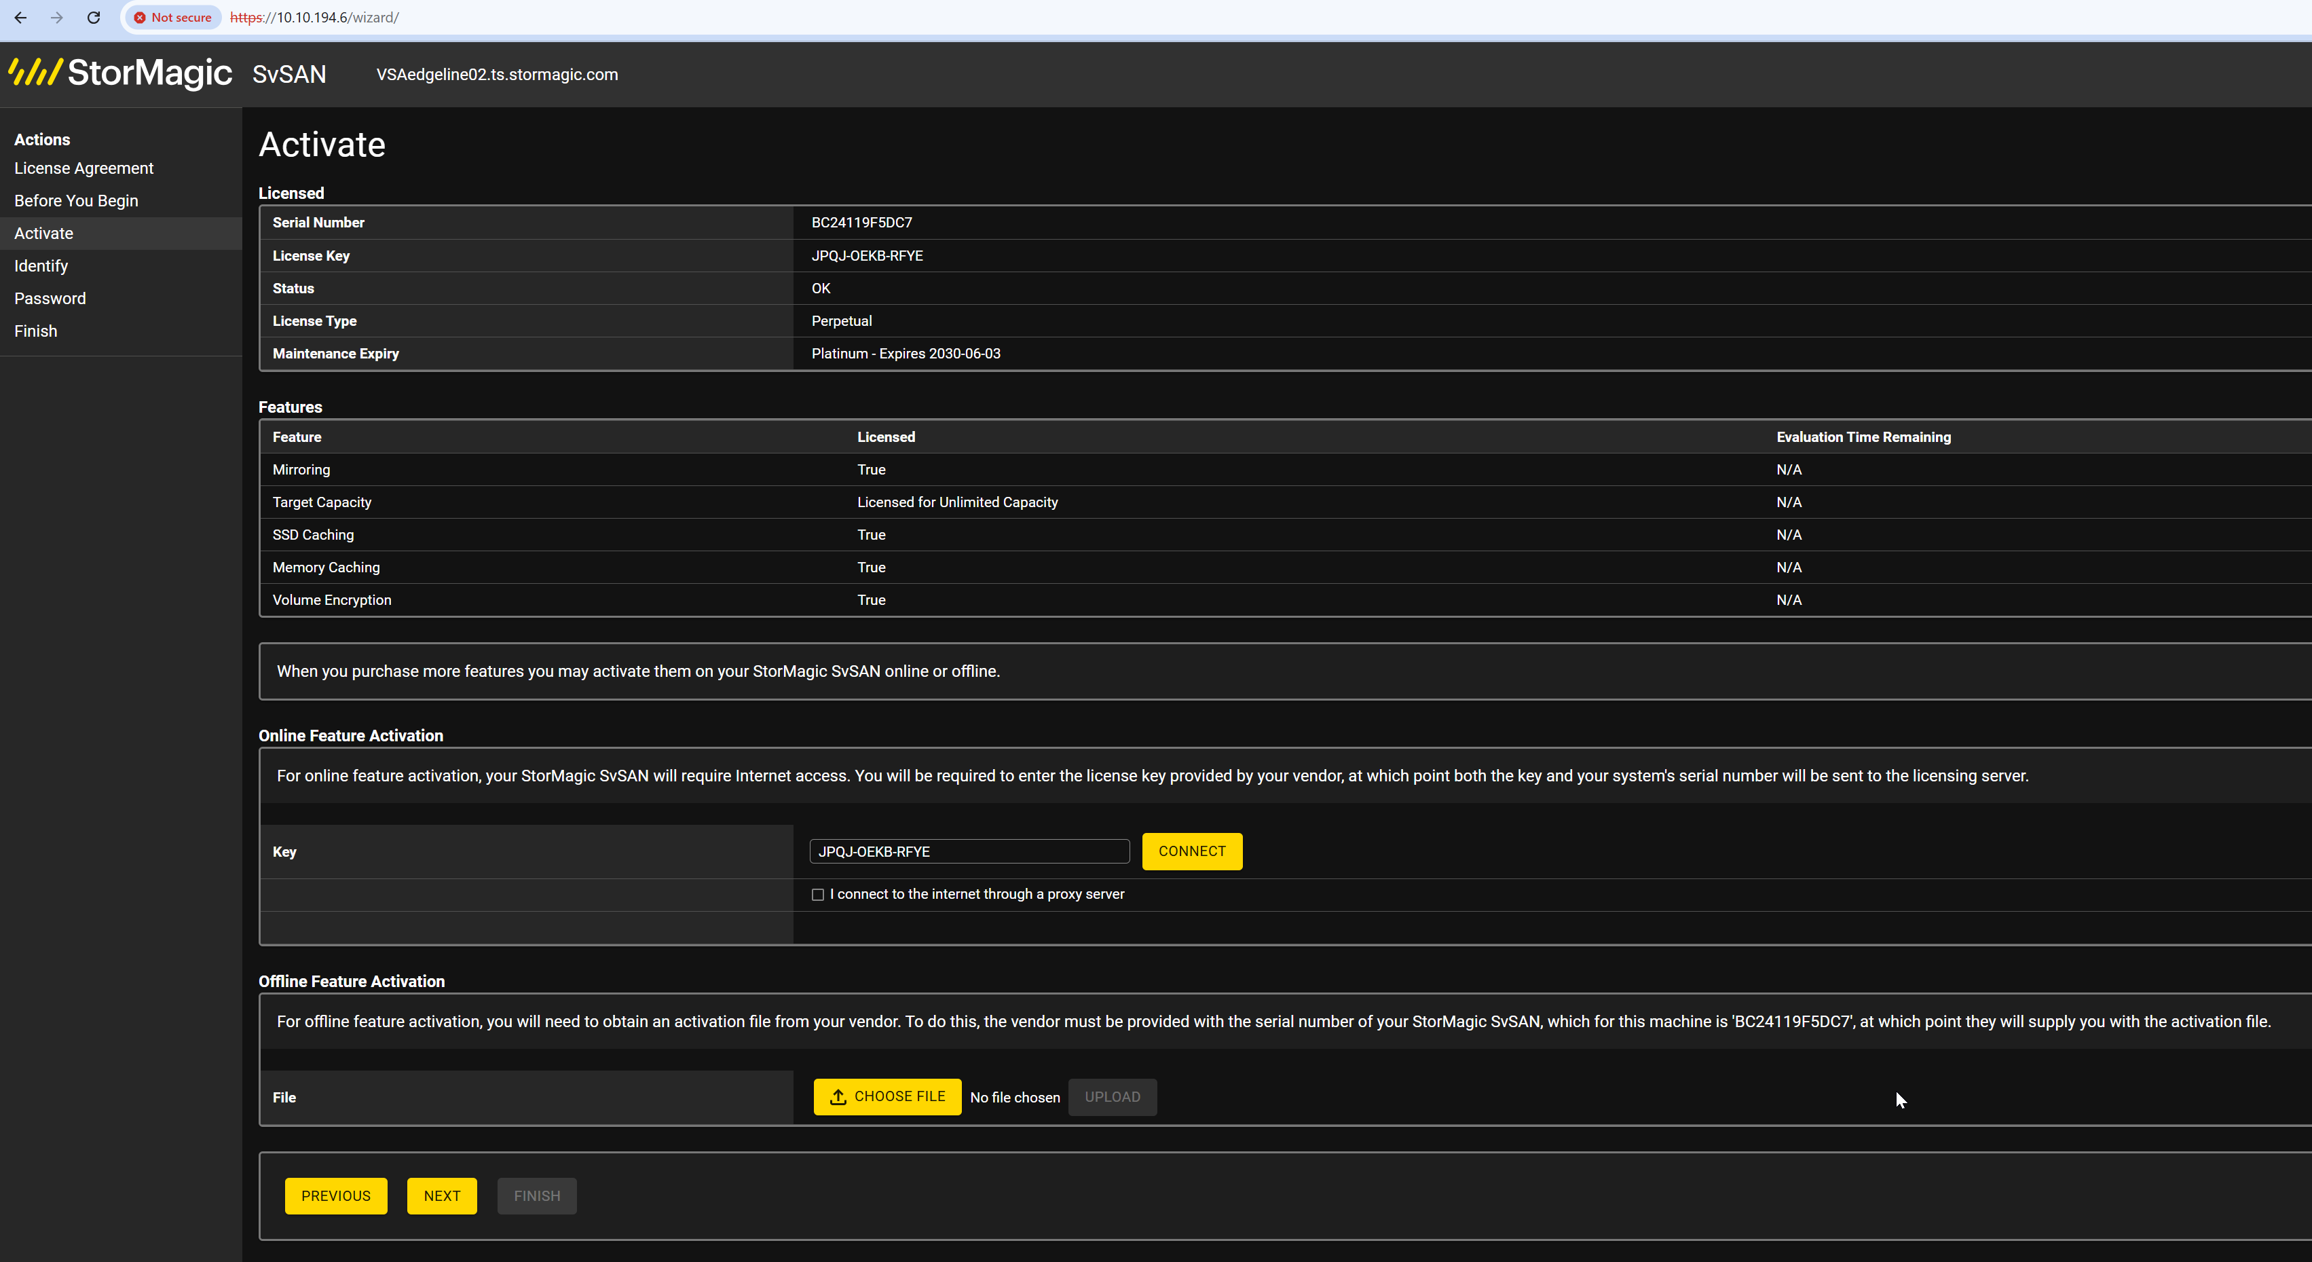Click the Activate page heading
2312x1262 pixels.
pyautogui.click(x=322, y=145)
